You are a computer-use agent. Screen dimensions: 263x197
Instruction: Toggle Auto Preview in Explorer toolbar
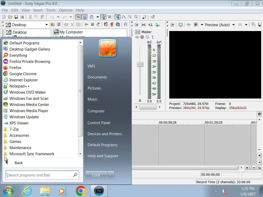point(98,24)
